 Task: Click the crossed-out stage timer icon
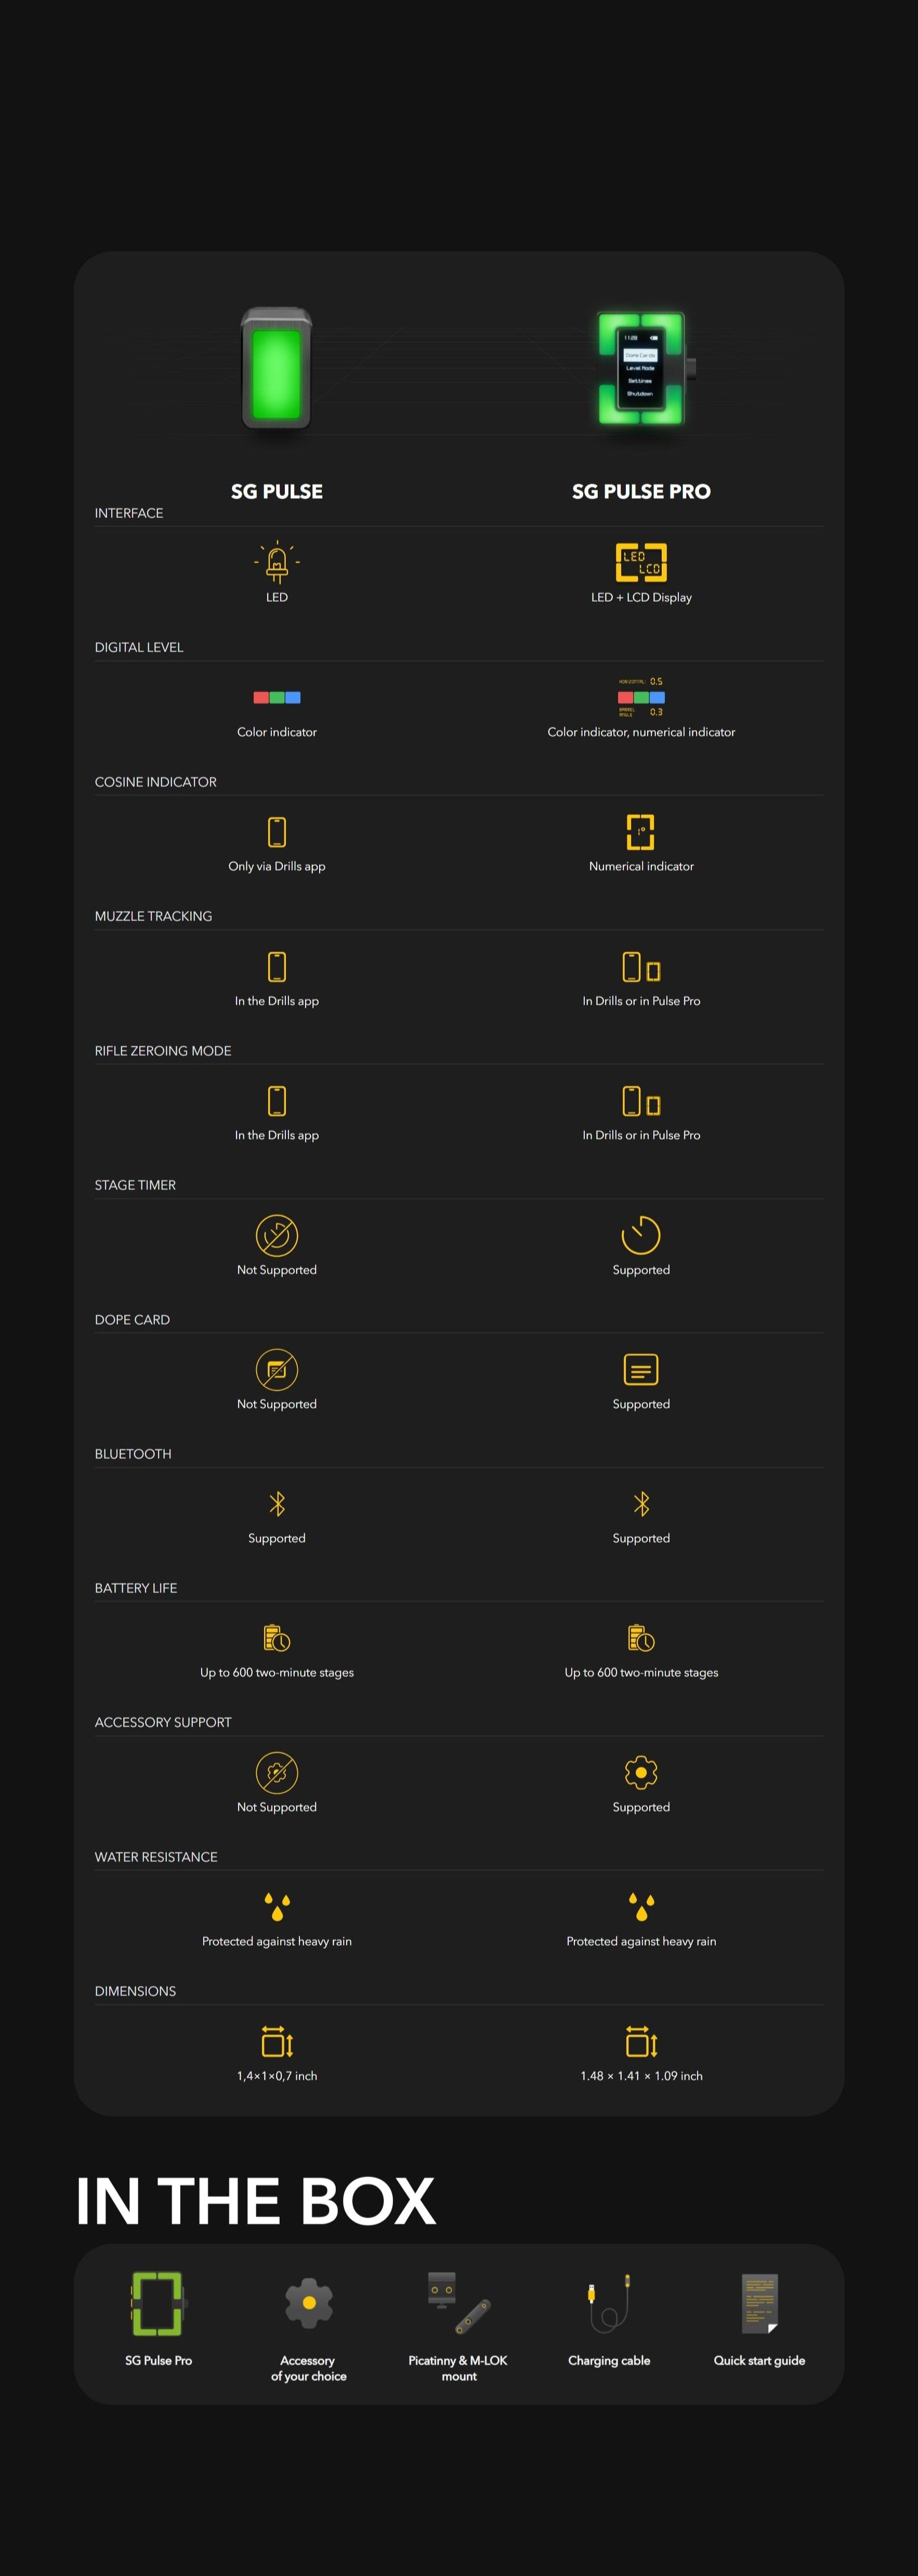[277, 1235]
